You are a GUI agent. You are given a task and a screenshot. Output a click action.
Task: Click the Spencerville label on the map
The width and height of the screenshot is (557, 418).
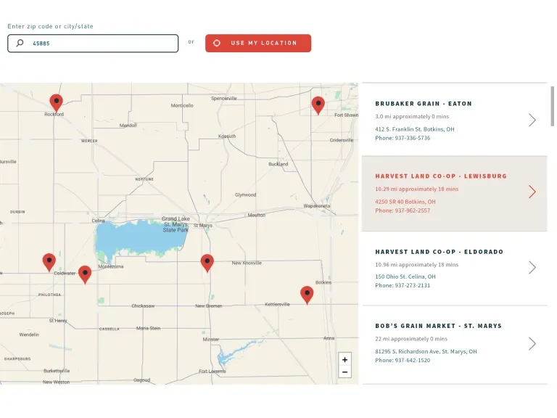tap(224, 99)
